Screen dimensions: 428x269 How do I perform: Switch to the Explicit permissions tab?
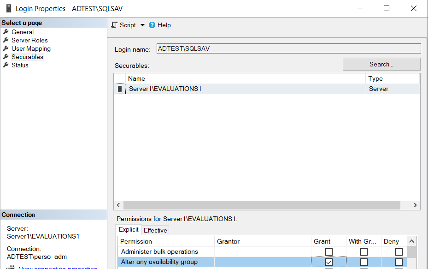[129, 230]
